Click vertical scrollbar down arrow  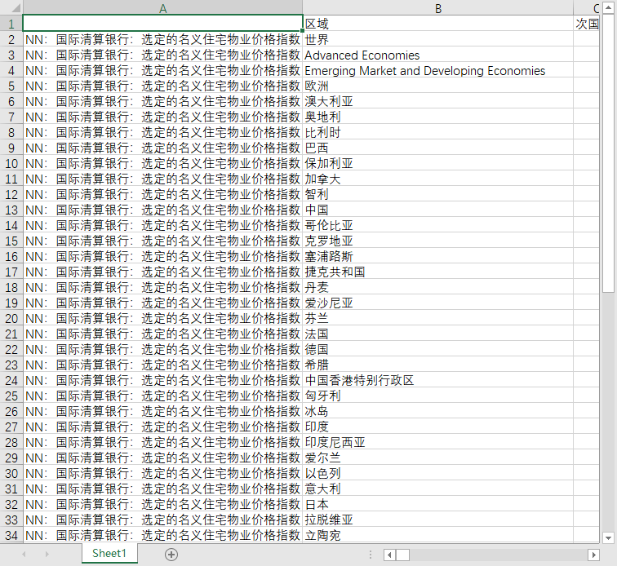[608, 537]
